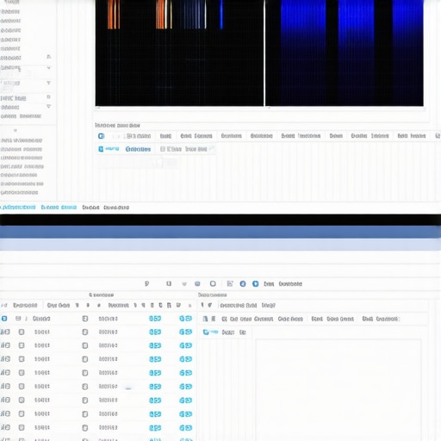Toggle the row checkbox in the second lower-left table row

pos(22,332)
